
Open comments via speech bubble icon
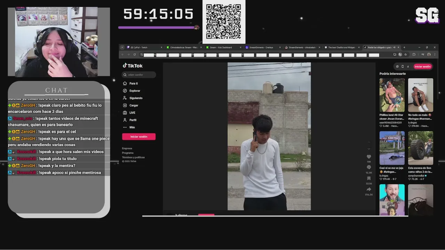pyautogui.click(x=369, y=167)
